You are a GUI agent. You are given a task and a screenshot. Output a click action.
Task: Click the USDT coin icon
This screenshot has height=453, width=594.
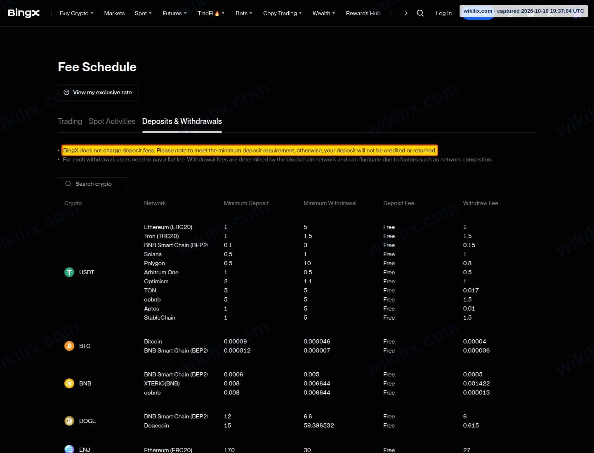coord(69,272)
